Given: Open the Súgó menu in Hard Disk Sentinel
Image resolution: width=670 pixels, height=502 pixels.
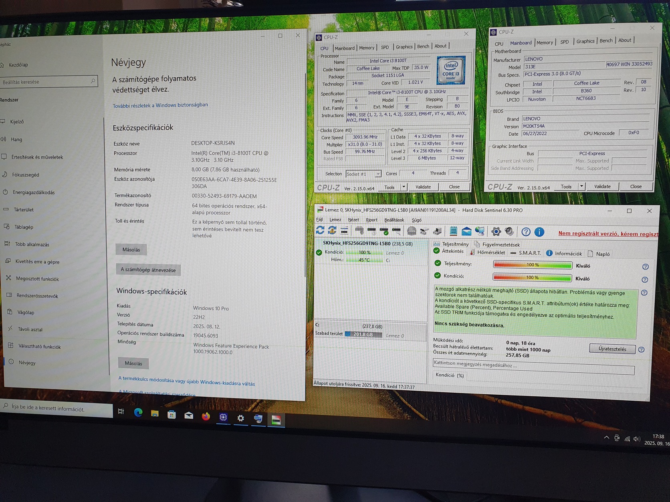Looking at the screenshot, I should [x=417, y=220].
